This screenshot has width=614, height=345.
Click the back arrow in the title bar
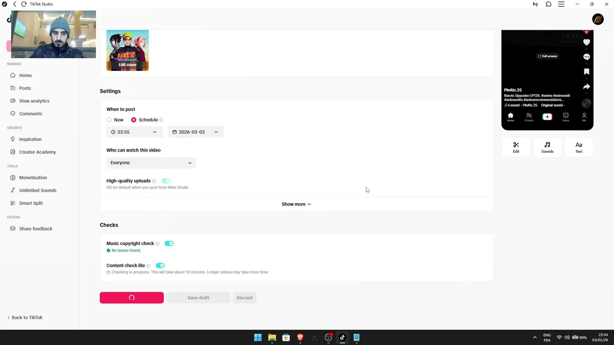(14, 4)
